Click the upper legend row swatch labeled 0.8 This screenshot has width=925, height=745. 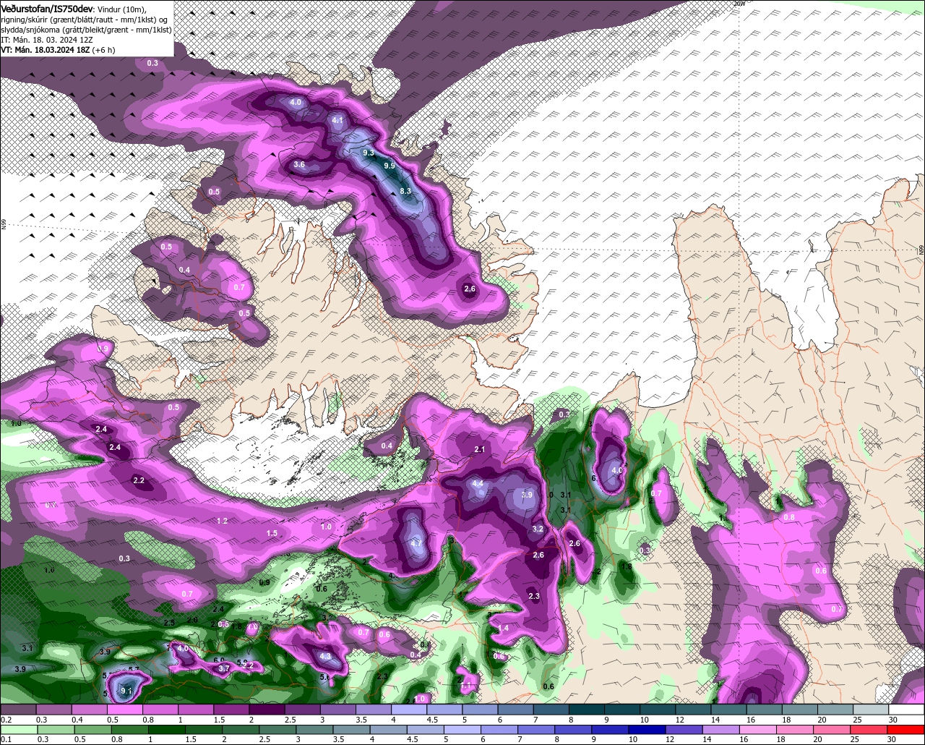click(160, 710)
